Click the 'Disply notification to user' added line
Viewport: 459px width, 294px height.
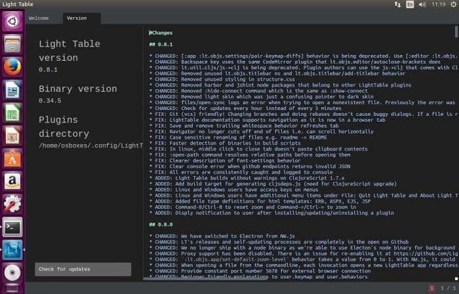point(271,213)
